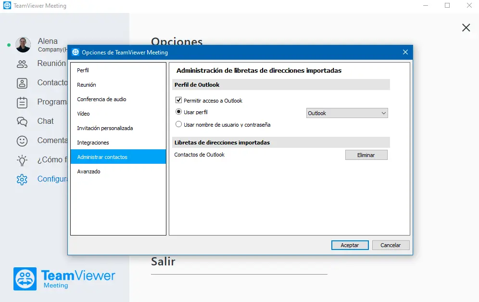Click the Chat label in main sidebar
This screenshot has height=302, width=479.
coord(46,121)
